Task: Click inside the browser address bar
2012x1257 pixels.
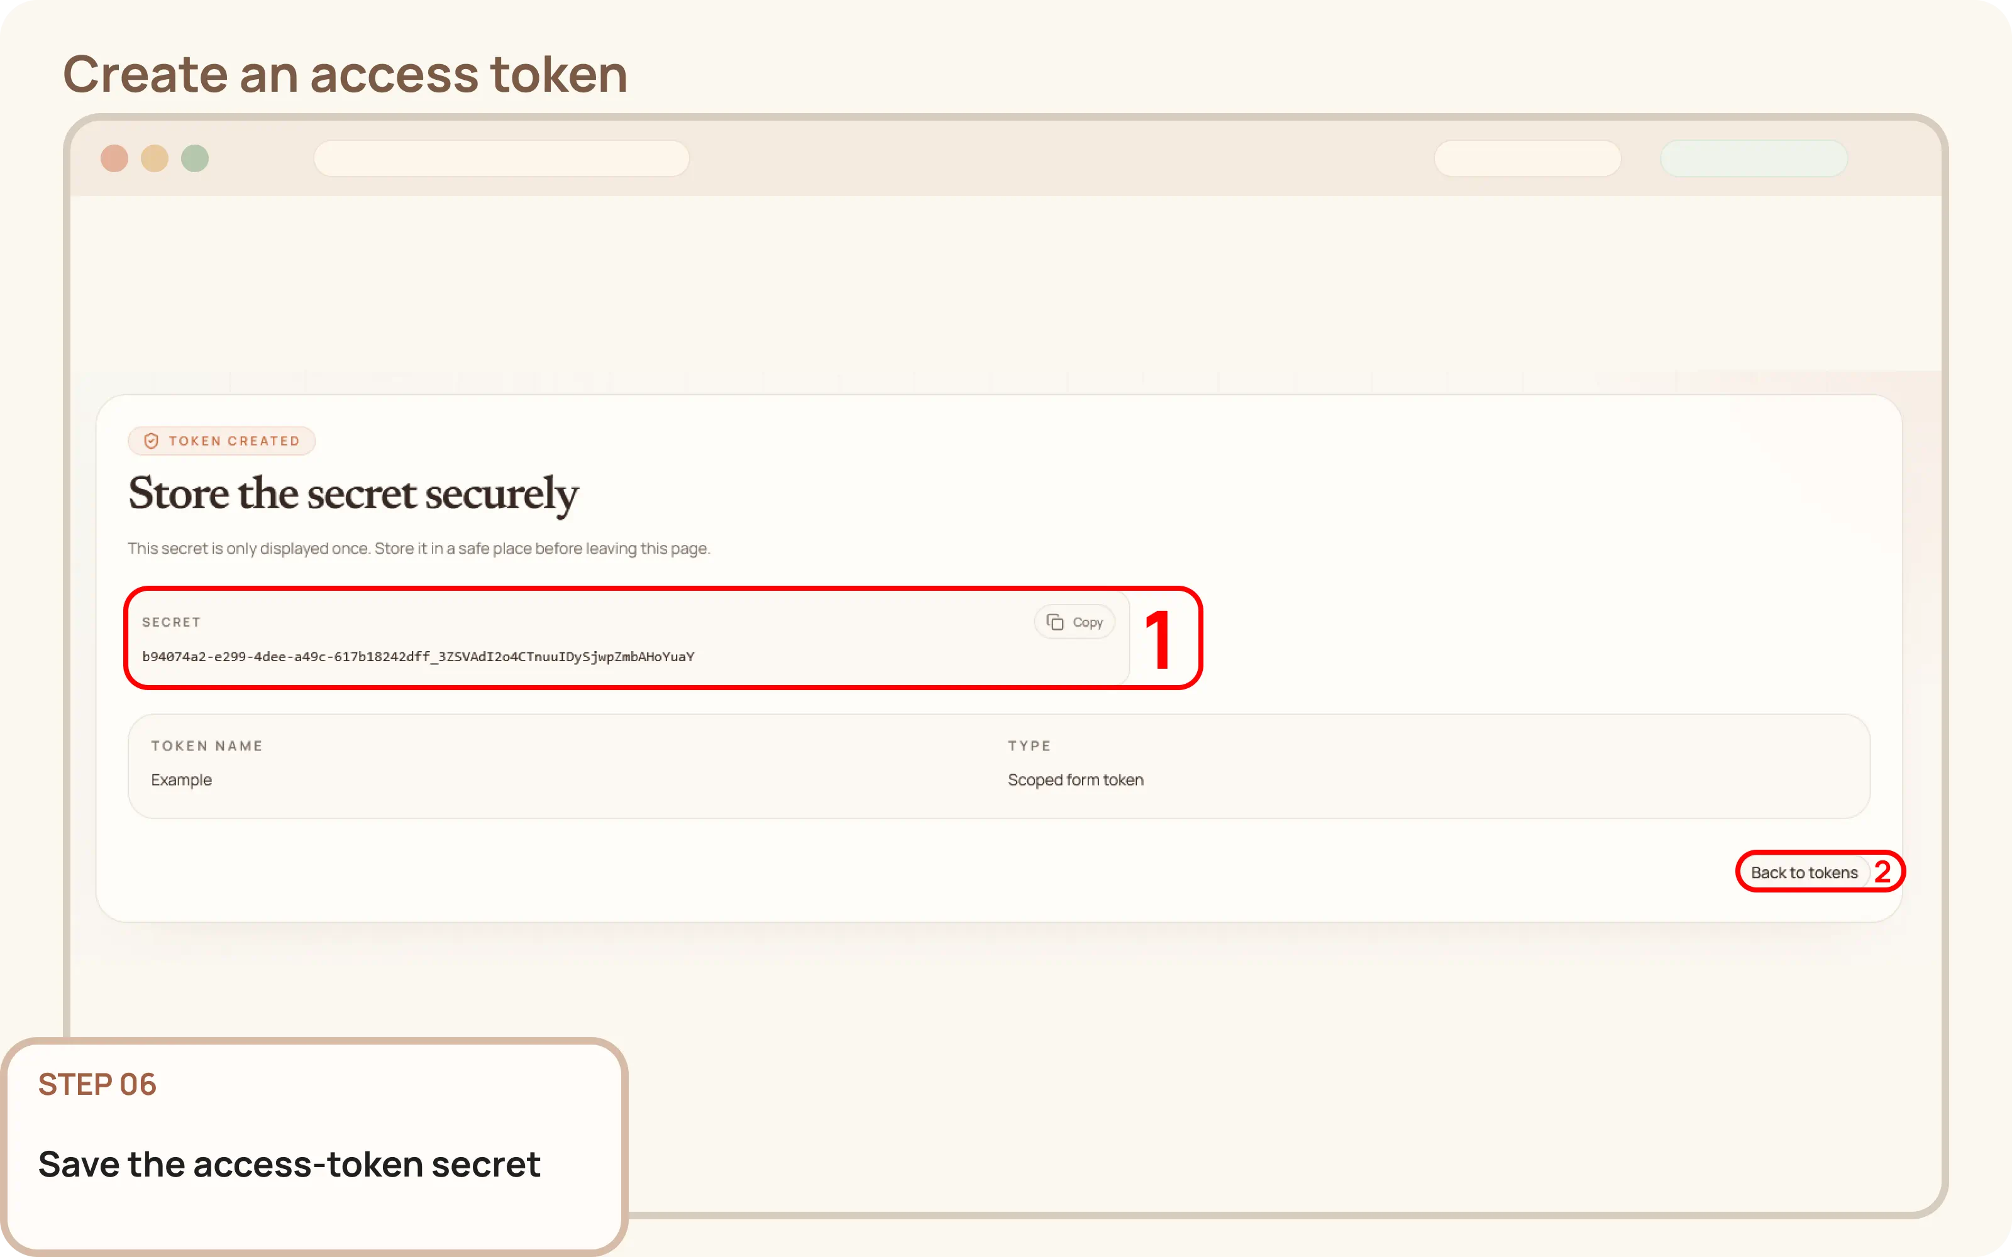Action: pyautogui.click(x=502, y=158)
